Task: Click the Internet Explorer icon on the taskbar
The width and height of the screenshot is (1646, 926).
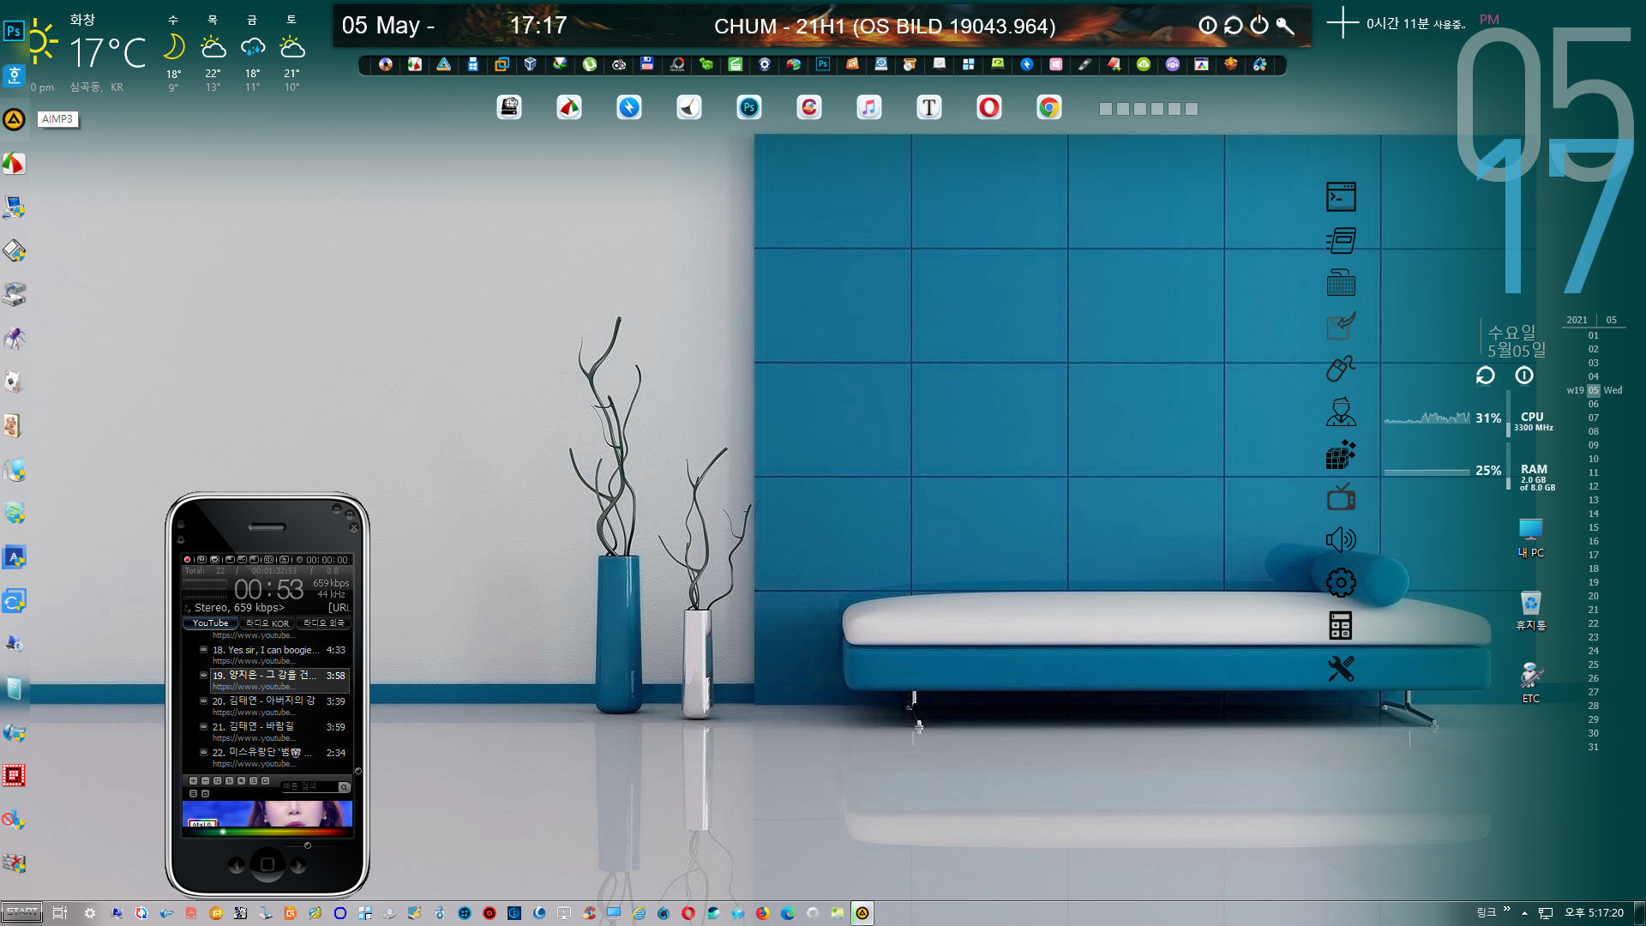Action: pyautogui.click(x=639, y=913)
